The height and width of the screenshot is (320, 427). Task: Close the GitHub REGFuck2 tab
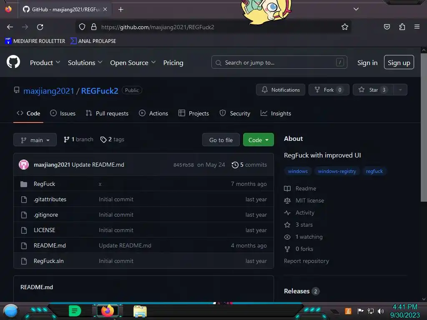coord(105,9)
